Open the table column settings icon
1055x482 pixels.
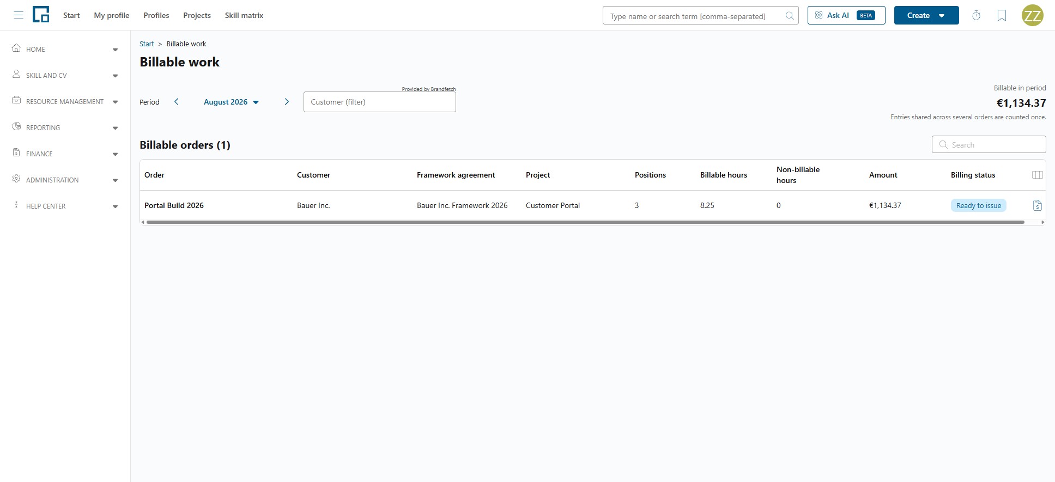[x=1038, y=175]
